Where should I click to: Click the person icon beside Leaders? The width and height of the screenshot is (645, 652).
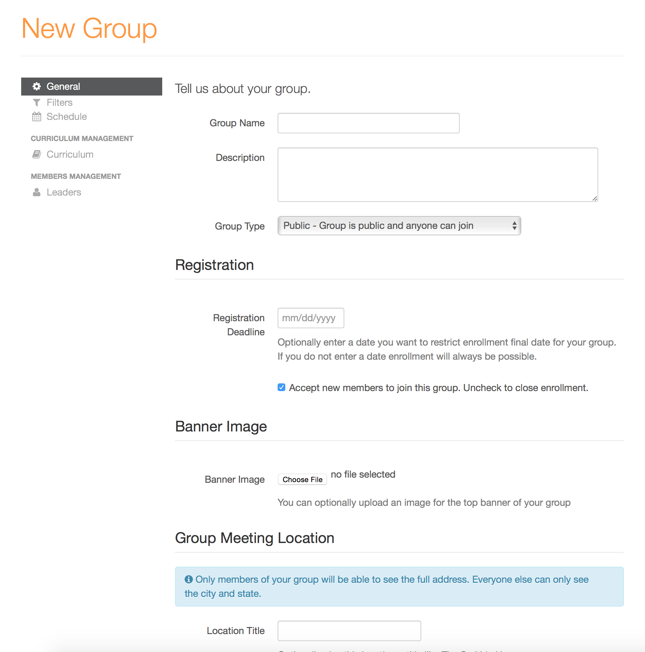pyautogui.click(x=37, y=192)
